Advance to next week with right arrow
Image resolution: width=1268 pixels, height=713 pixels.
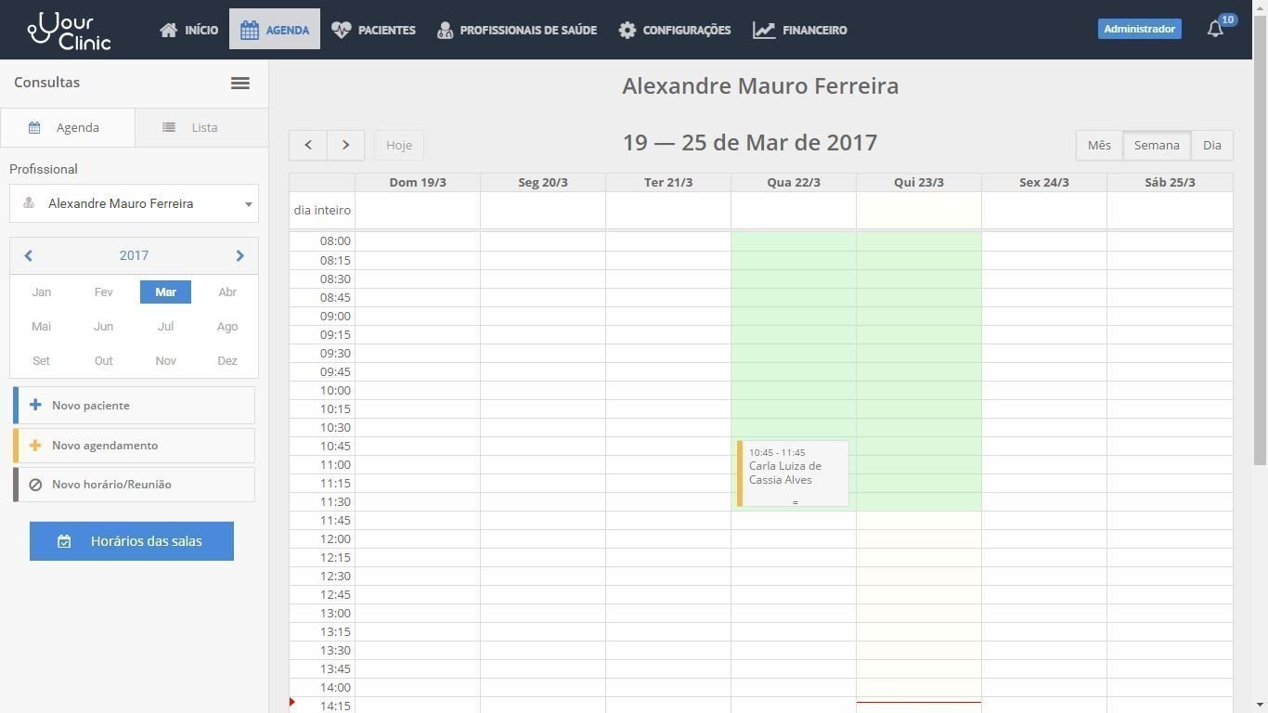click(x=345, y=145)
